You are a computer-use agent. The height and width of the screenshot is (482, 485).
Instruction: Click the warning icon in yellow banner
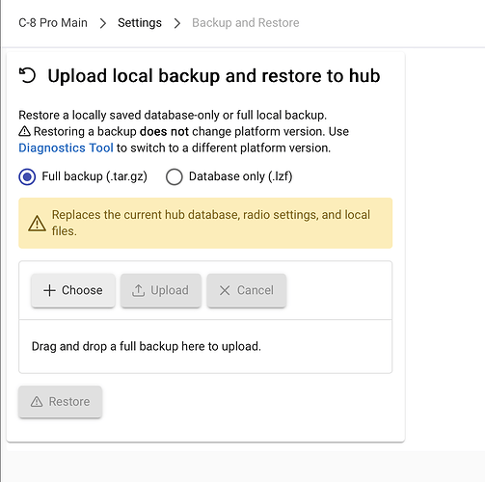click(38, 224)
